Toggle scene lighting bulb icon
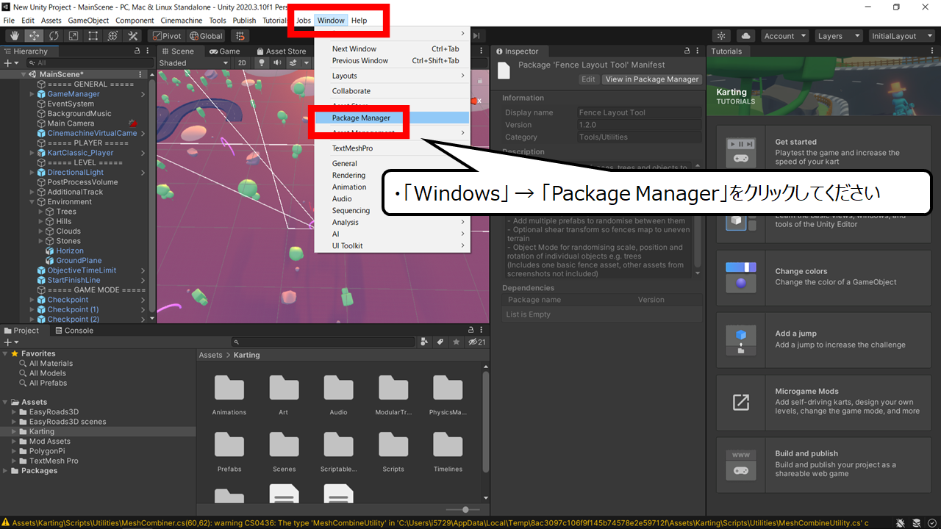Screen dimensions: 941x529 pos(262,62)
